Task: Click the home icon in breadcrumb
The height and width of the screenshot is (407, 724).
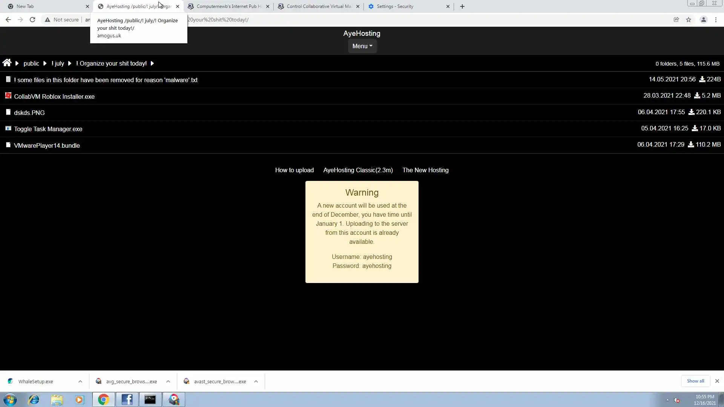Action: coord(7,63)
